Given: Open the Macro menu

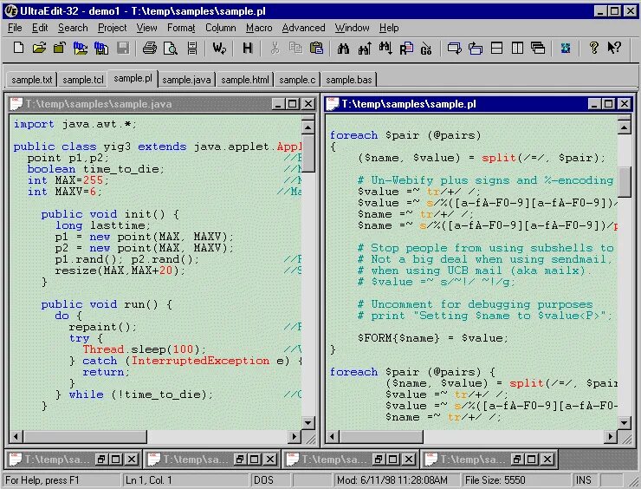Looking at the screenshot, I should coord(259,28).
